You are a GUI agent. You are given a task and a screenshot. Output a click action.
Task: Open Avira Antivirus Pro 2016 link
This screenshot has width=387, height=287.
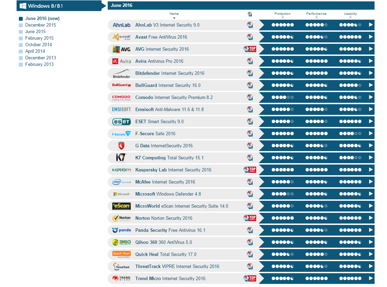click(x=159, y=61)
